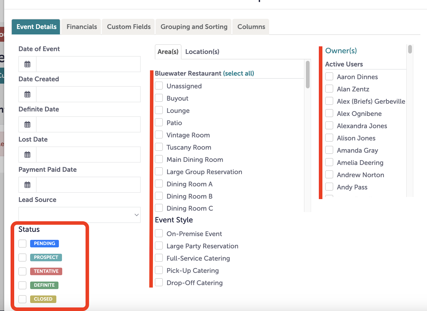Open the Definite Date calendar picker
Screen dimensions: 427x311
(x=27, y=124)
